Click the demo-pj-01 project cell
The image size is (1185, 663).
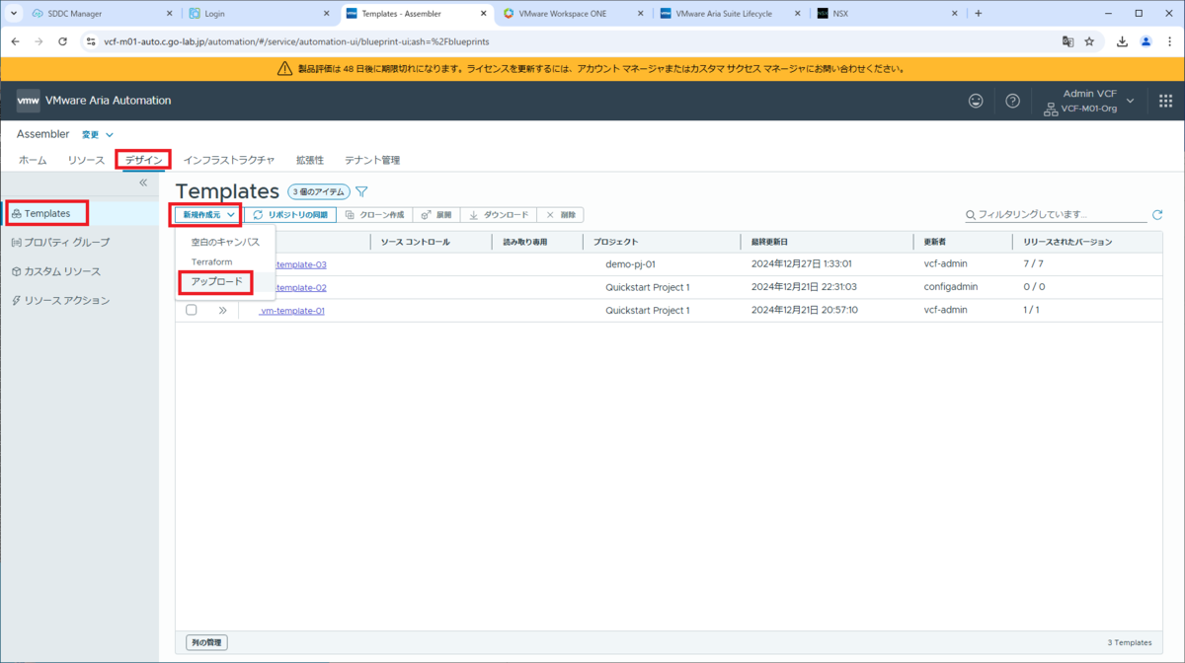click(x=630, y=264)
